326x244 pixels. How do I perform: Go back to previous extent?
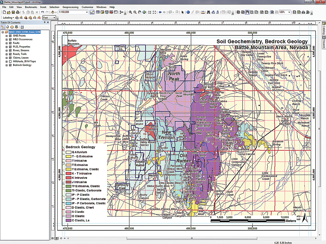point(160,12)
